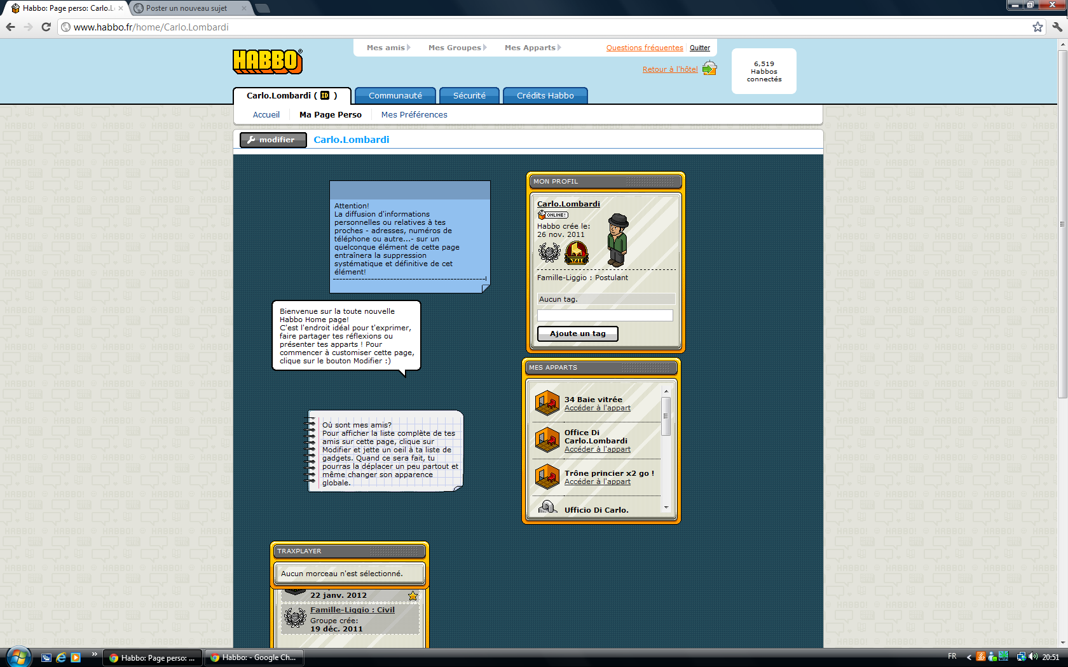Click the Mes Apparts list scrollbar thumb
This screenshot has height=667, width=1068.
coord(666,416)
